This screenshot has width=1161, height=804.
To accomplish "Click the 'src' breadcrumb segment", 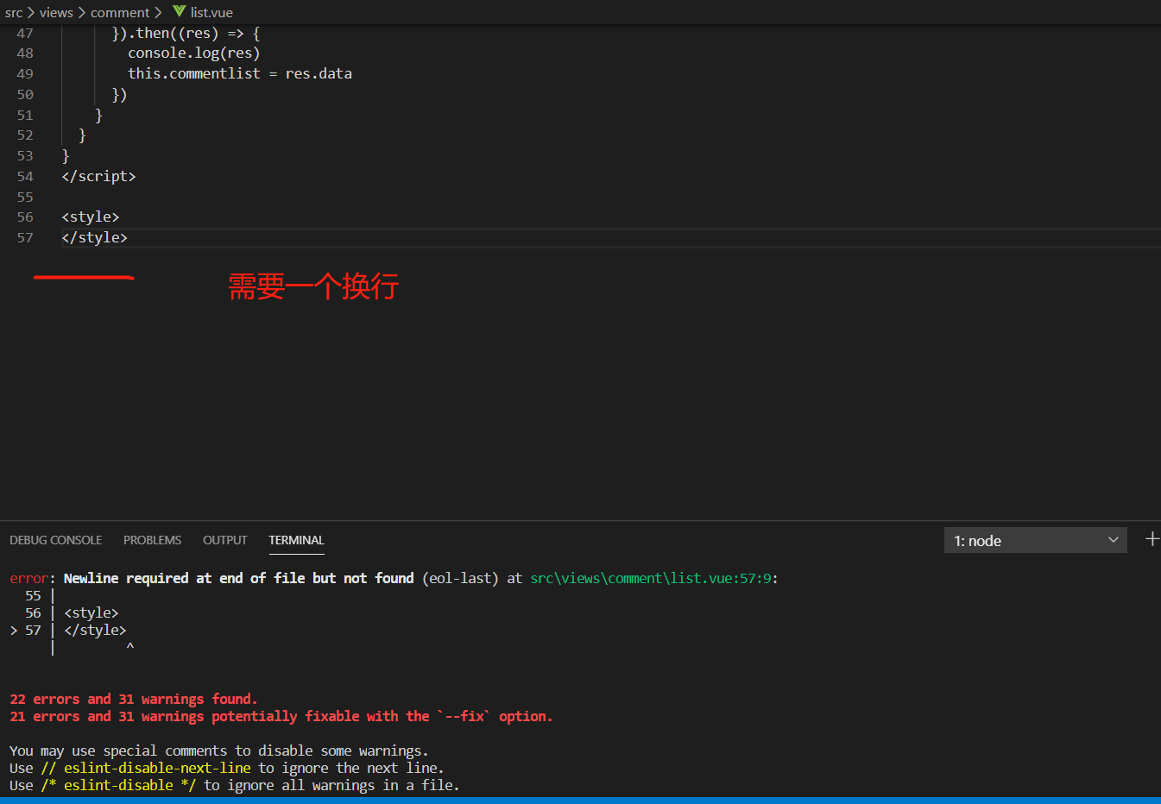I will [14, 12].
